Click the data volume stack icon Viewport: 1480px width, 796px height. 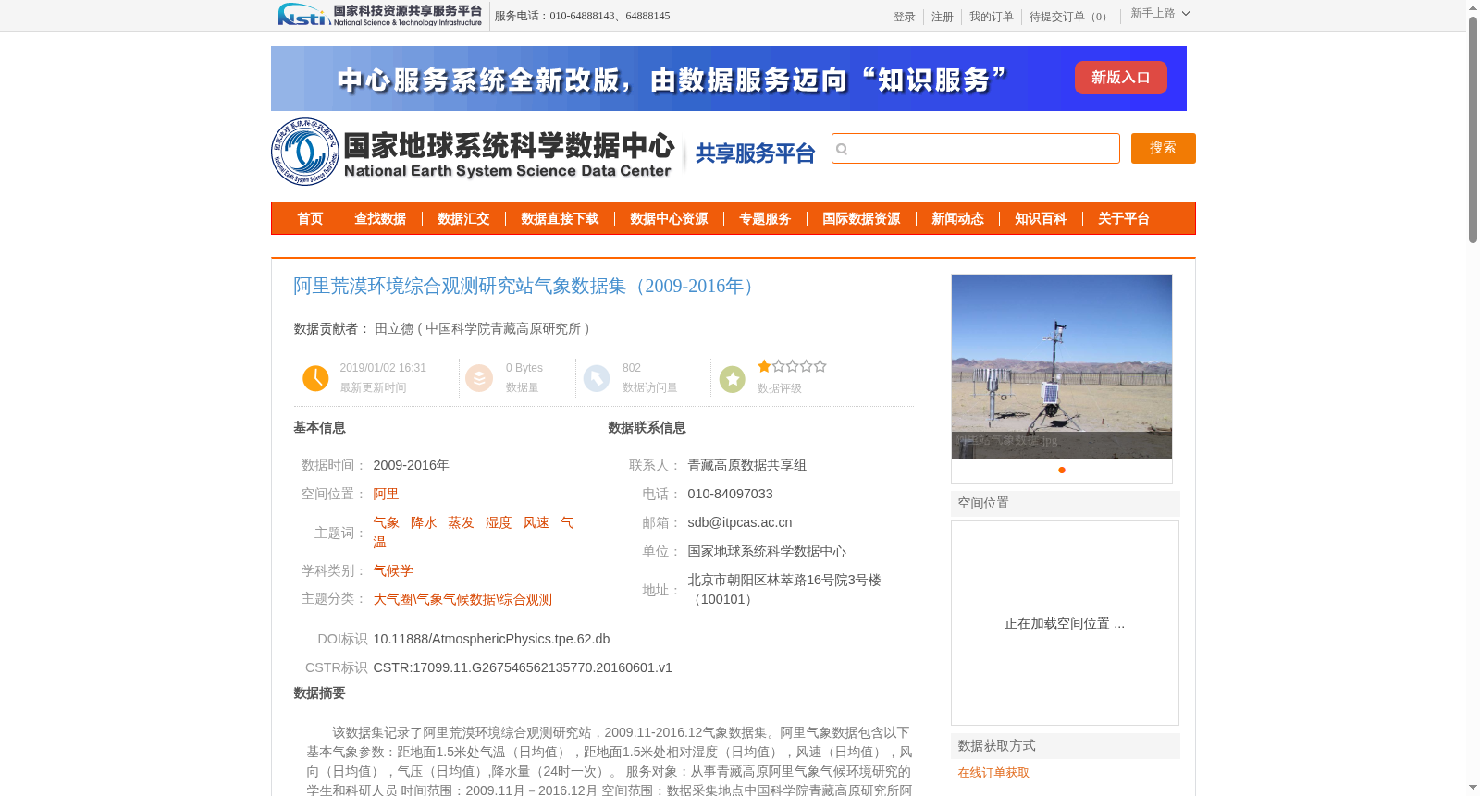click(479, 378)
